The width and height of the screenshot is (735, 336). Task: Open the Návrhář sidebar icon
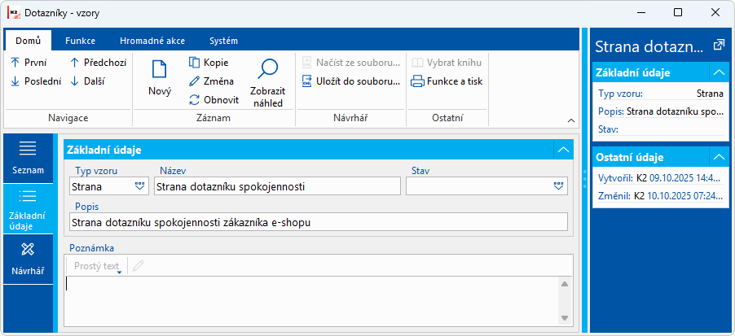(28, 249)
